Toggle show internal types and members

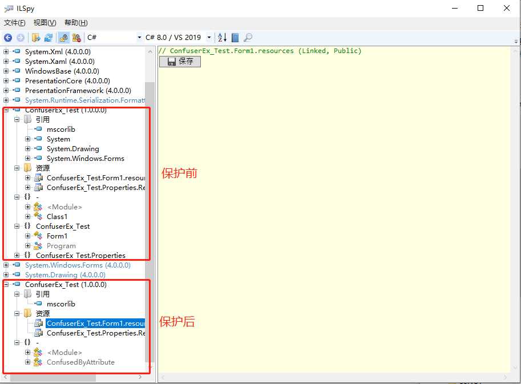point(63,38)
